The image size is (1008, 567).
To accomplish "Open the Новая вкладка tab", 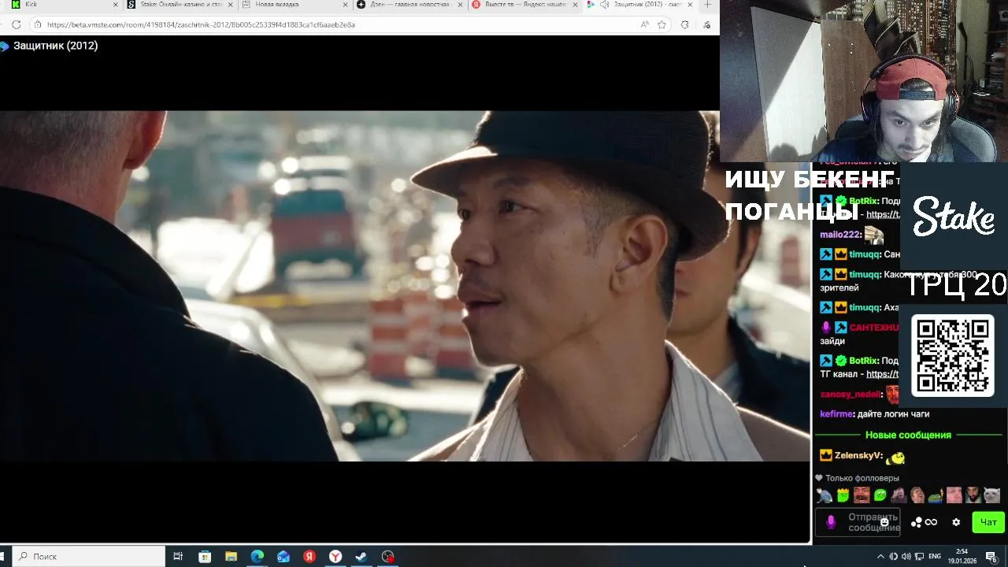I will (295, 5).
